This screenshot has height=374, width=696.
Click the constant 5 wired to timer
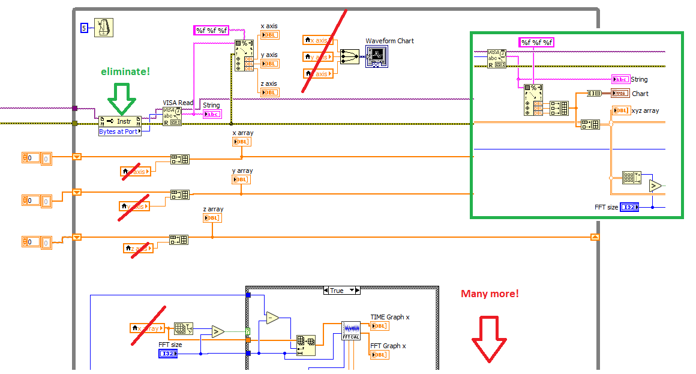tap(84, 28)
